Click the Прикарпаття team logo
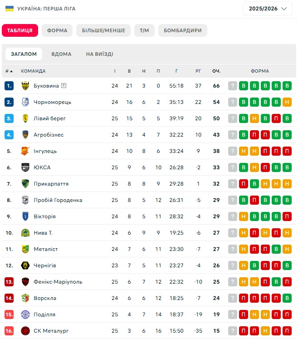The height and width of the screenshot is (339, 298). pyautogui.click(x=25, y=184)
